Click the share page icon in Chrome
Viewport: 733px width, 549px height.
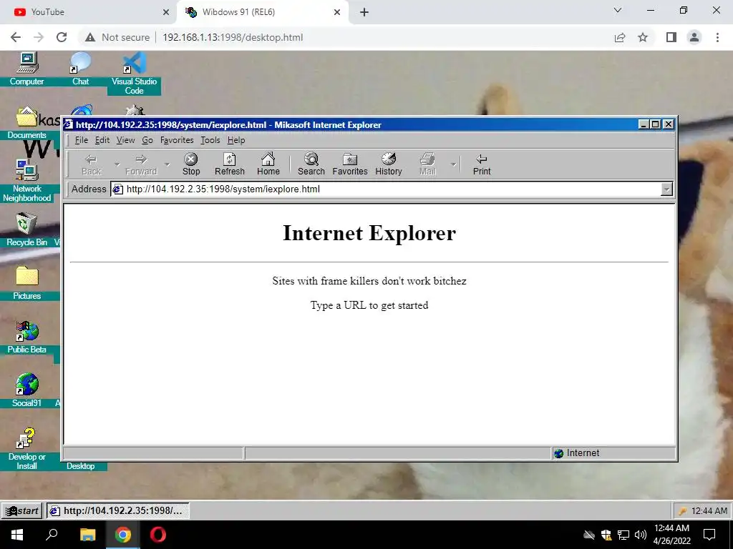[x=620, y=37]
